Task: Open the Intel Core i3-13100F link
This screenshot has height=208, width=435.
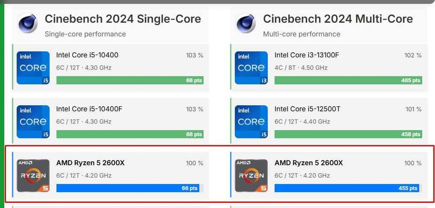Action: coord(306,55)
